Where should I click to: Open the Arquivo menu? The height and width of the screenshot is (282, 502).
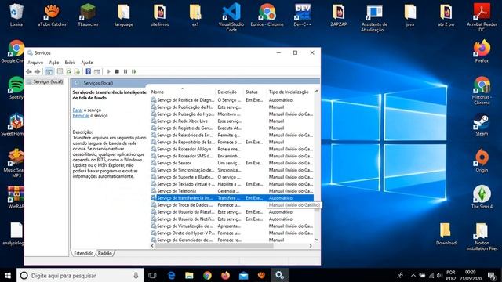[x=35, y=63]
